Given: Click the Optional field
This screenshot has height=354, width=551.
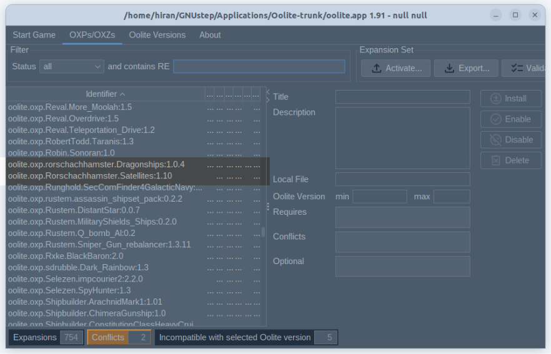Looking at the screenshot, I should click(x=403, y=266).
